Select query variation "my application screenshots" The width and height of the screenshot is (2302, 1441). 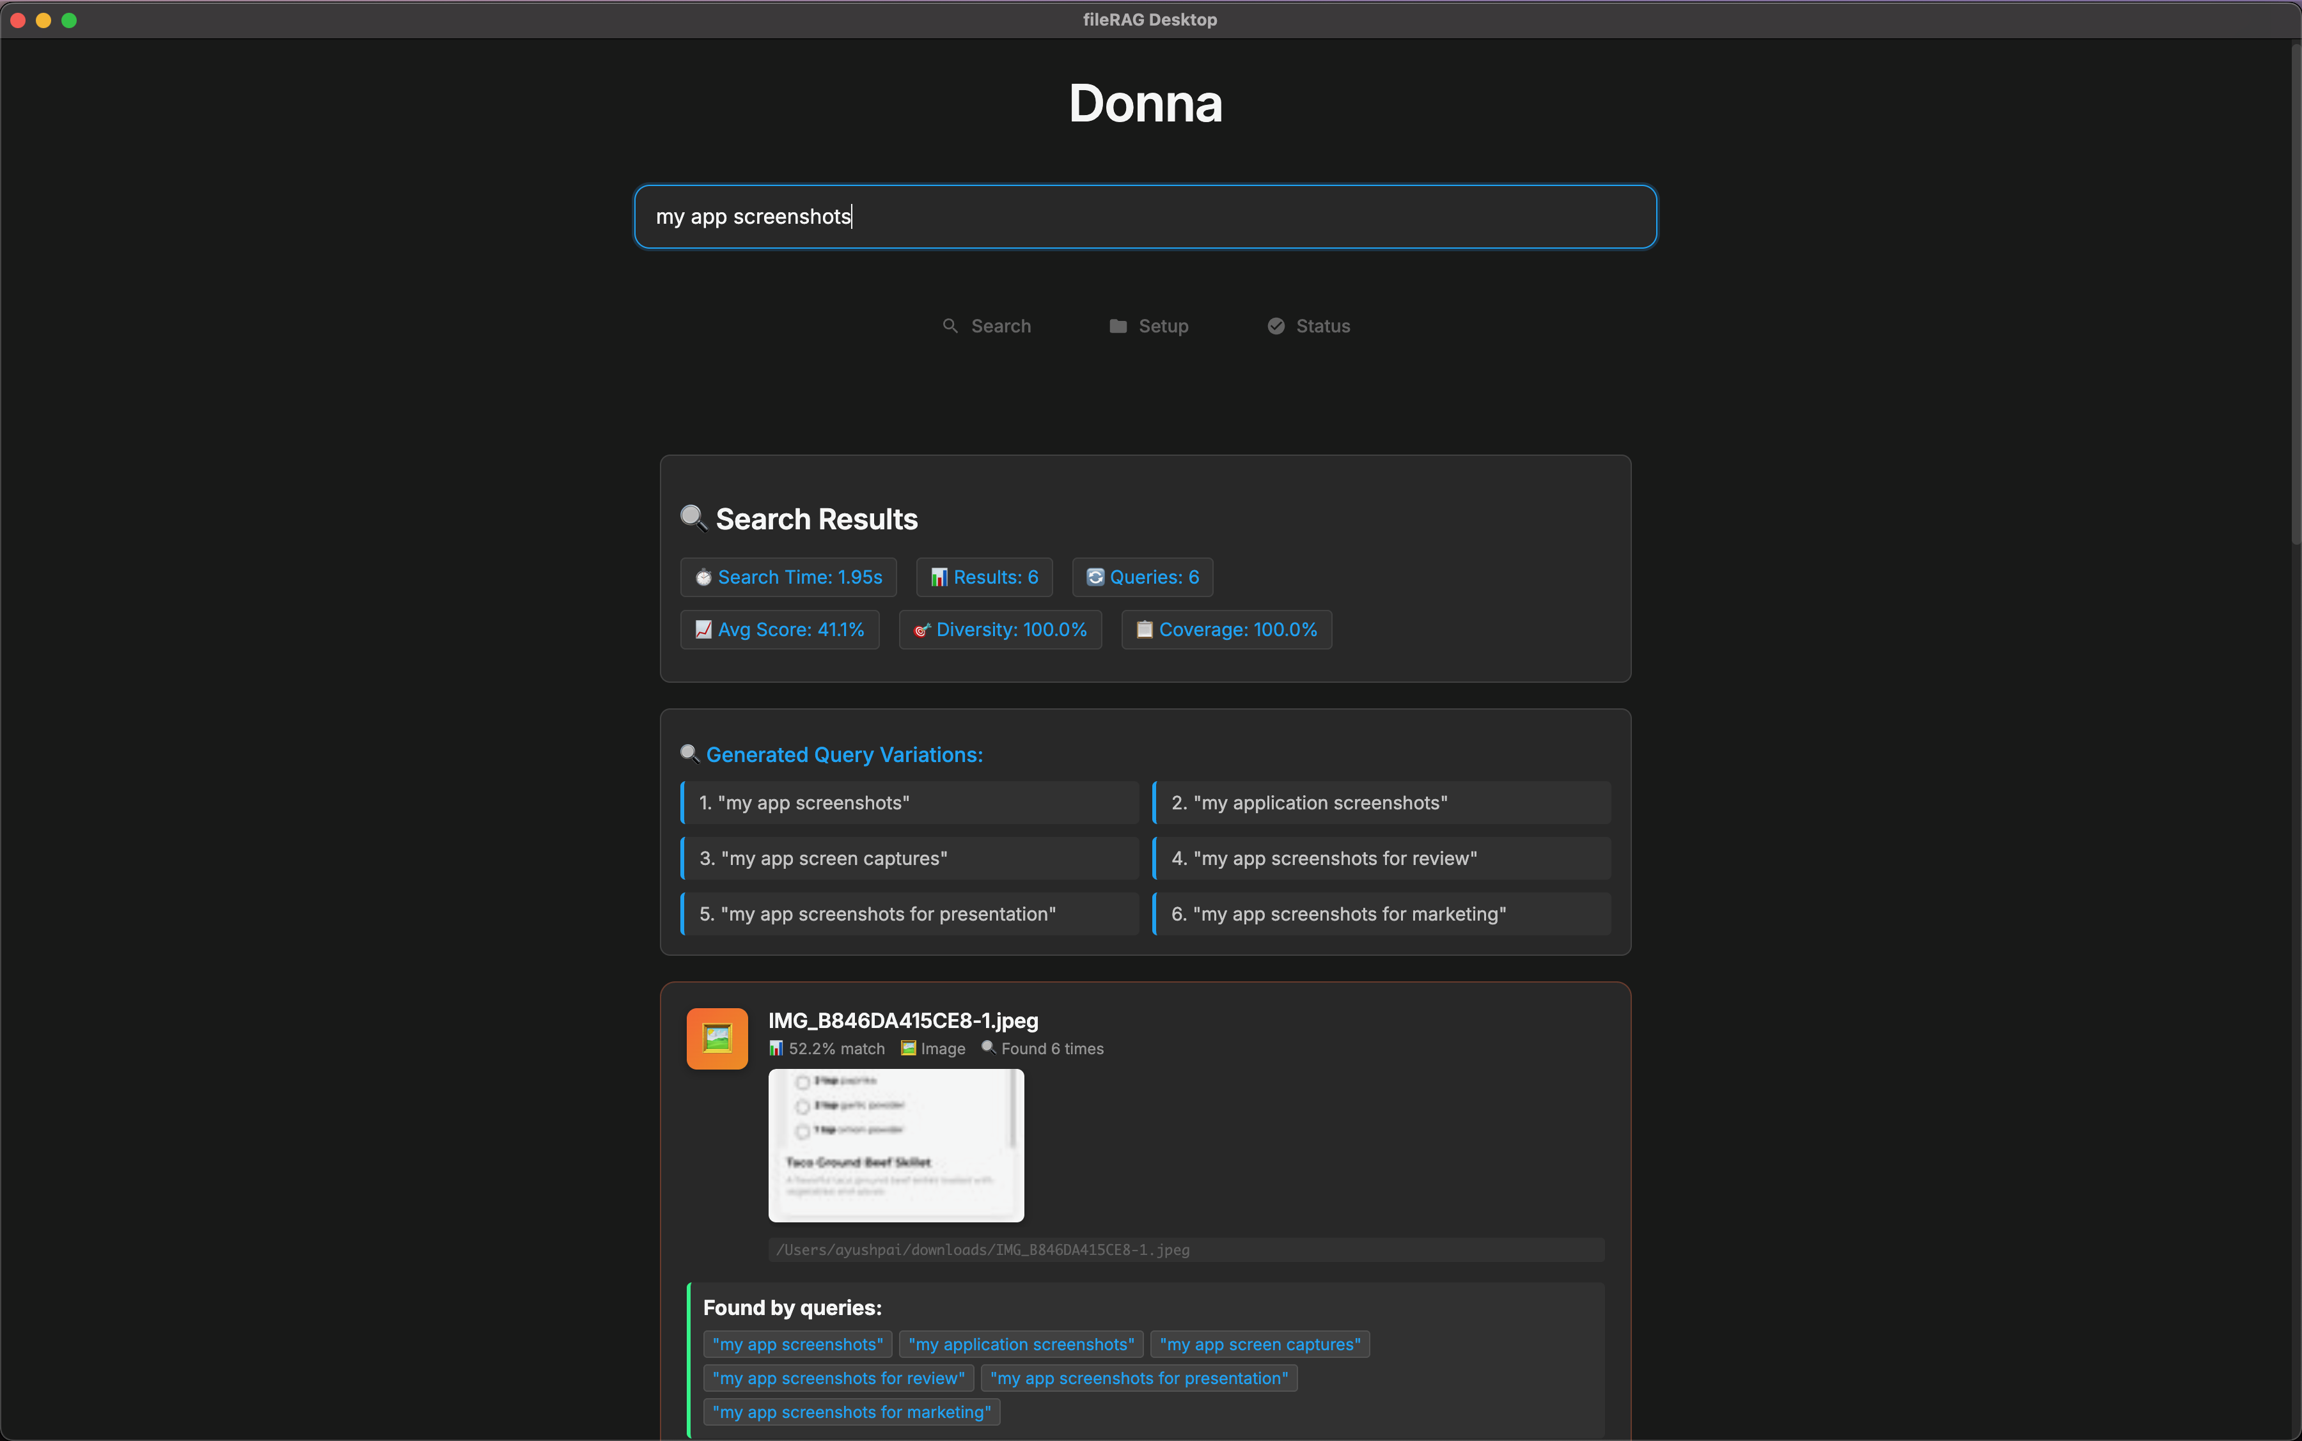tap(1381, 802)
